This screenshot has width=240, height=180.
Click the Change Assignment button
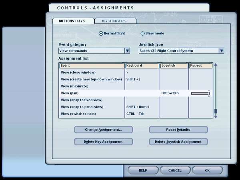coord(103,130)
